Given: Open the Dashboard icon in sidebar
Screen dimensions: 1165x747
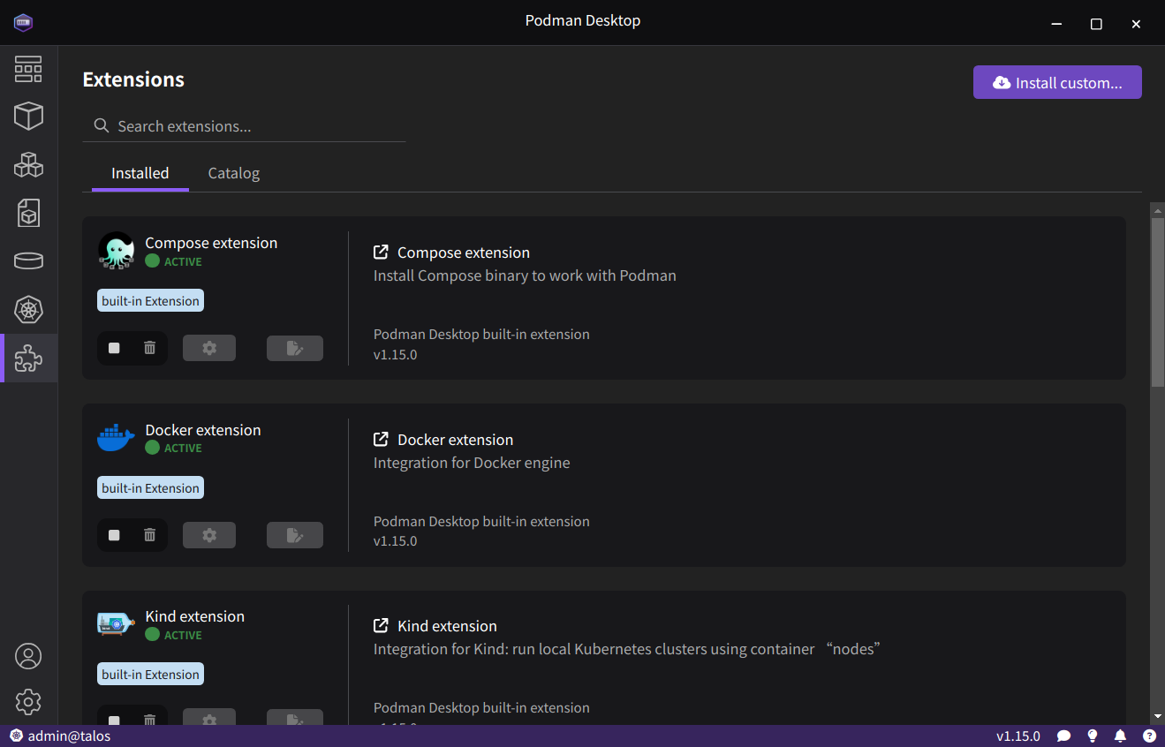Looking at the screenshot, I should (28, 69).
